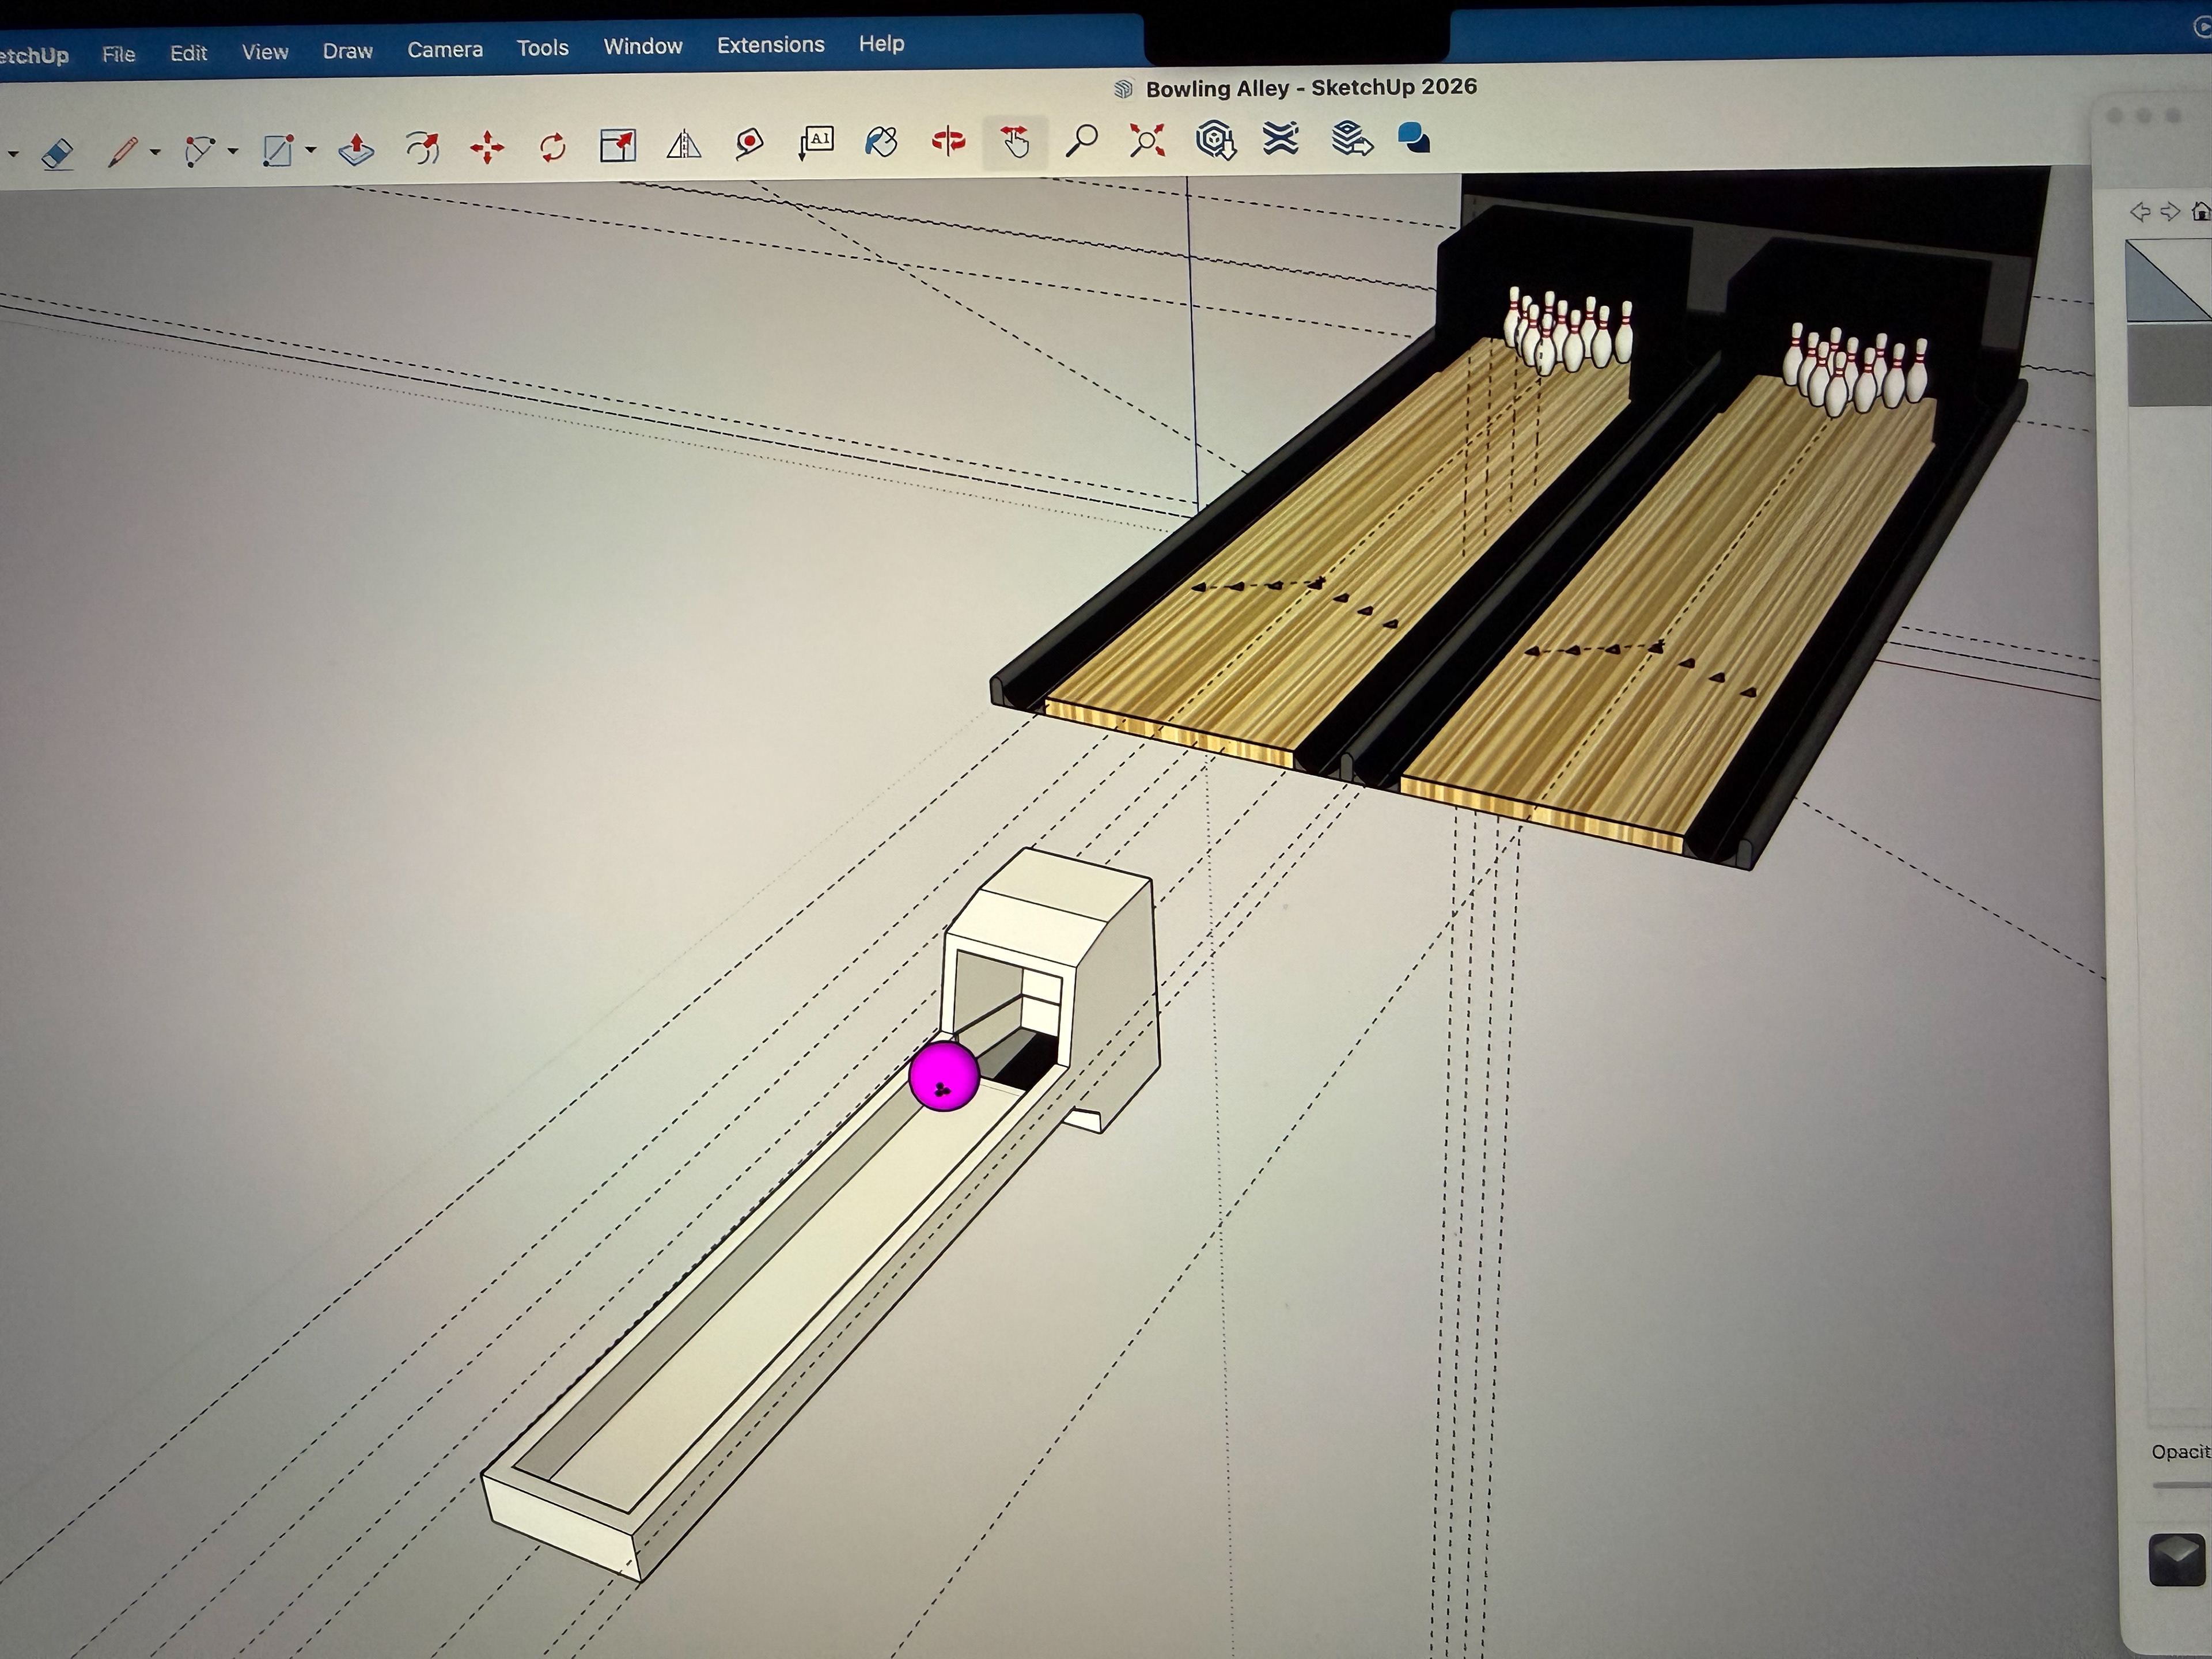Open the Window menu
The width and height of the screenshot is (2212, 1659).
642,46
